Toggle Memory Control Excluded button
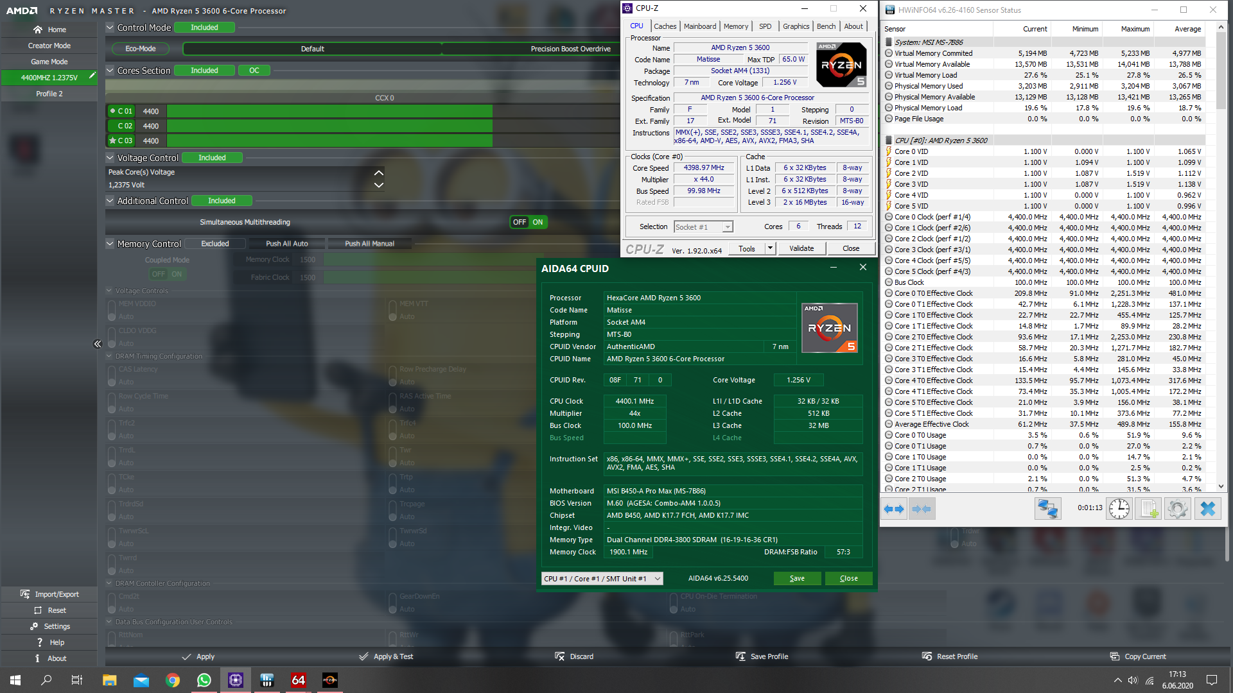Screen dimensions: 1233x693 coord(215,244)
